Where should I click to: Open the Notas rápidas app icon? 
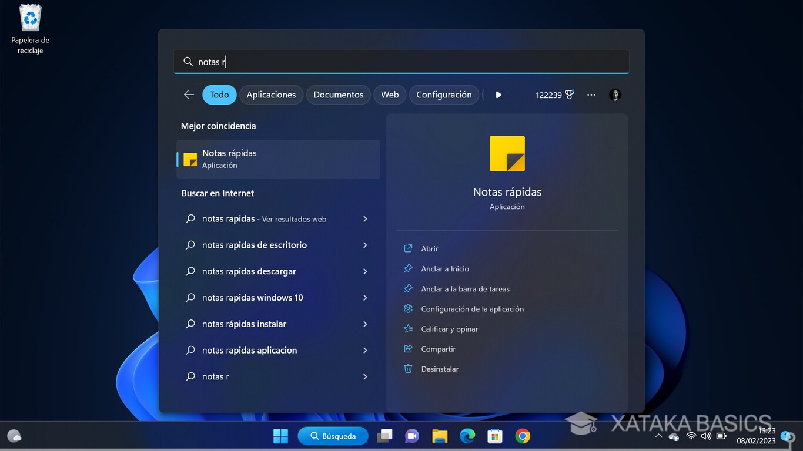click(507, 153)
